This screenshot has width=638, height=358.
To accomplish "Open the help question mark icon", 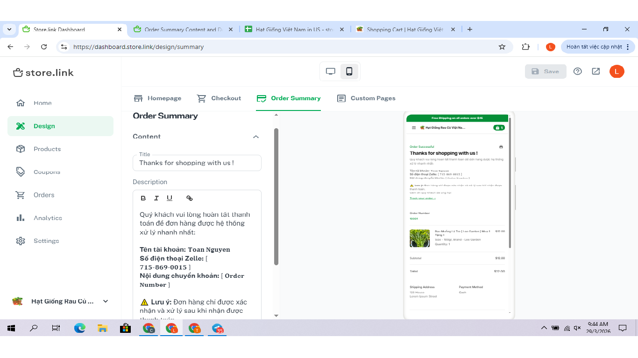I will (577, 71).
